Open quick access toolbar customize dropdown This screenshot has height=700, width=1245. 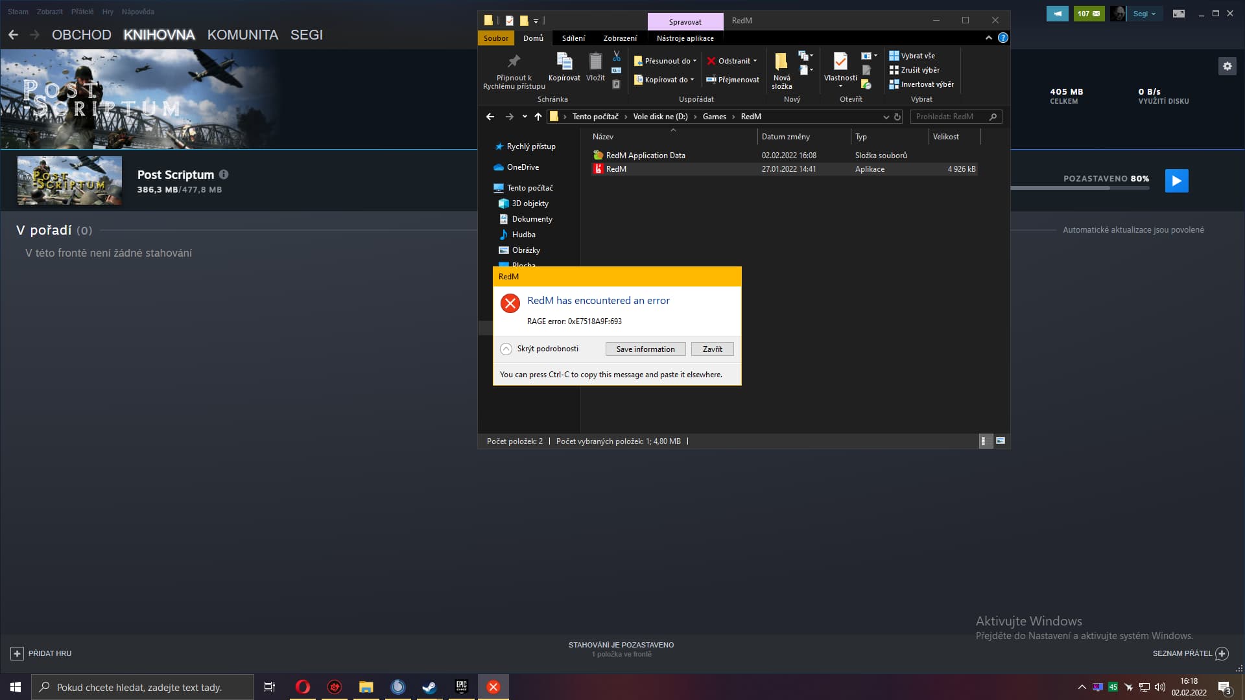click(x=536, y=21)
